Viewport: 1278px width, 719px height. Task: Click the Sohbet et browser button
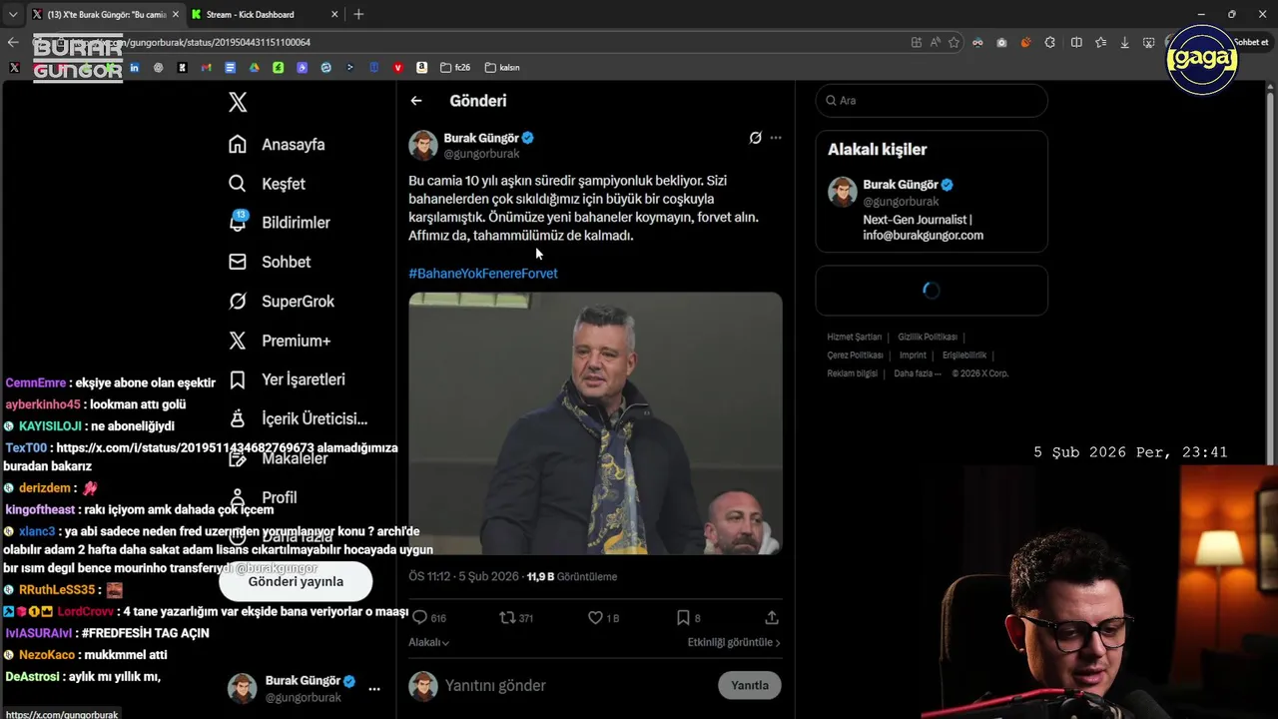(x=1250, y=42)
